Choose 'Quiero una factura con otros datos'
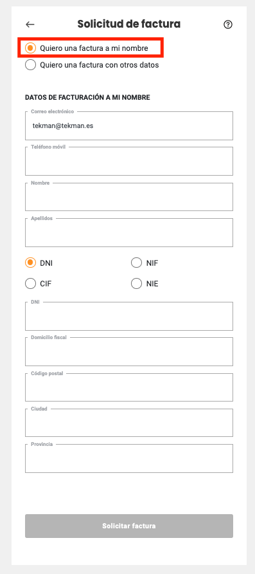255x574 pixels. pyautogui.click(x=92, y=65)
